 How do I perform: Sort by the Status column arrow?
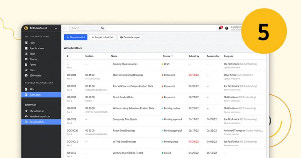coord(172,56)
